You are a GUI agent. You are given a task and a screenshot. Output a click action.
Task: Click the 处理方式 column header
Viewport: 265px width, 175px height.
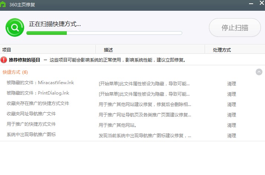pyautogui.click(x=235, y=50)
